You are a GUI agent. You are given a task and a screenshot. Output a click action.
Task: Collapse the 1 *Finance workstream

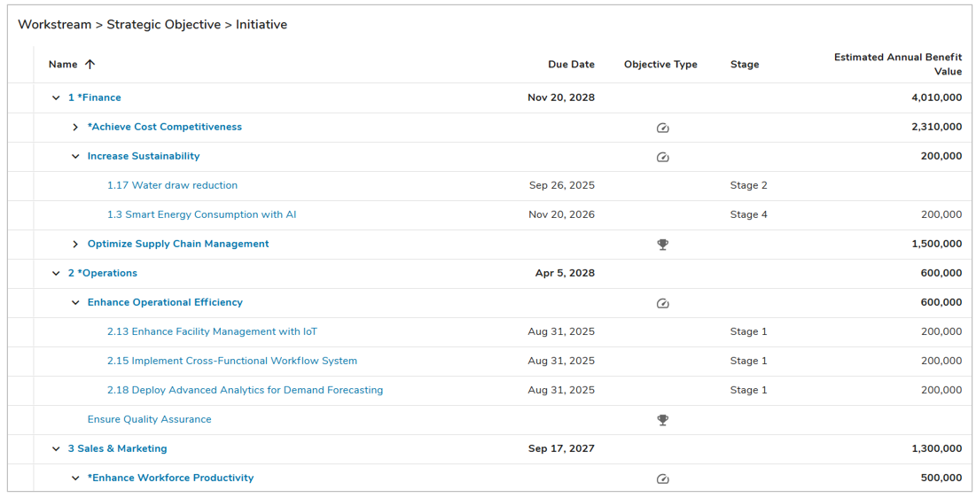point(56,98)
